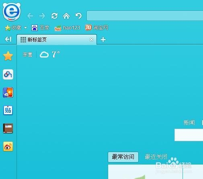203x179 pixels.
Task: Click the 东营 city label
Action: pyautogui.click(x=27, y=55)
